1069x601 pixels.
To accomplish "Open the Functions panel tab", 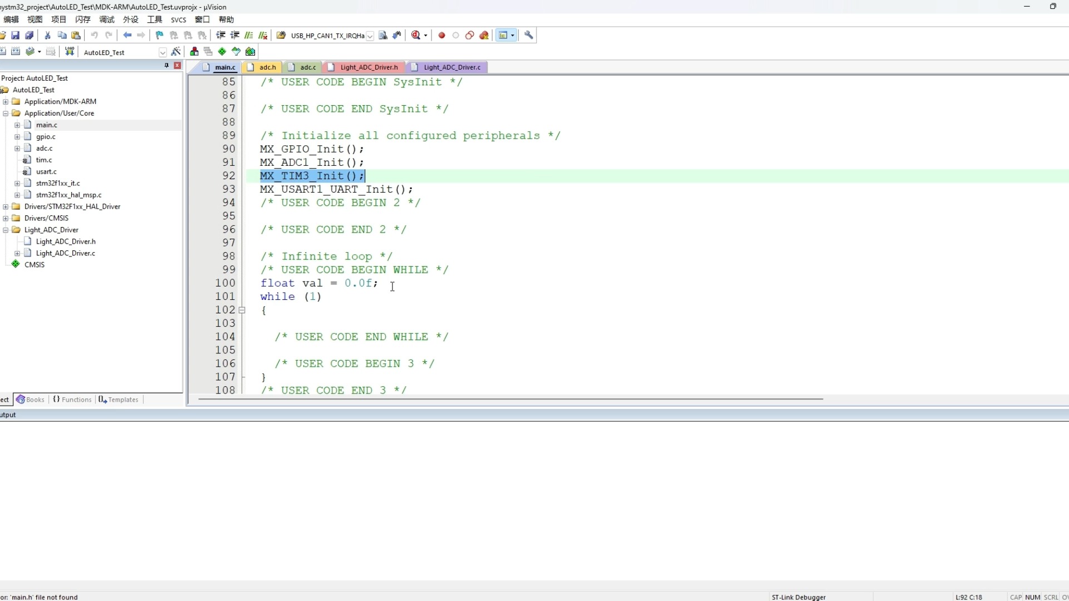I will (x=72, y=400).
